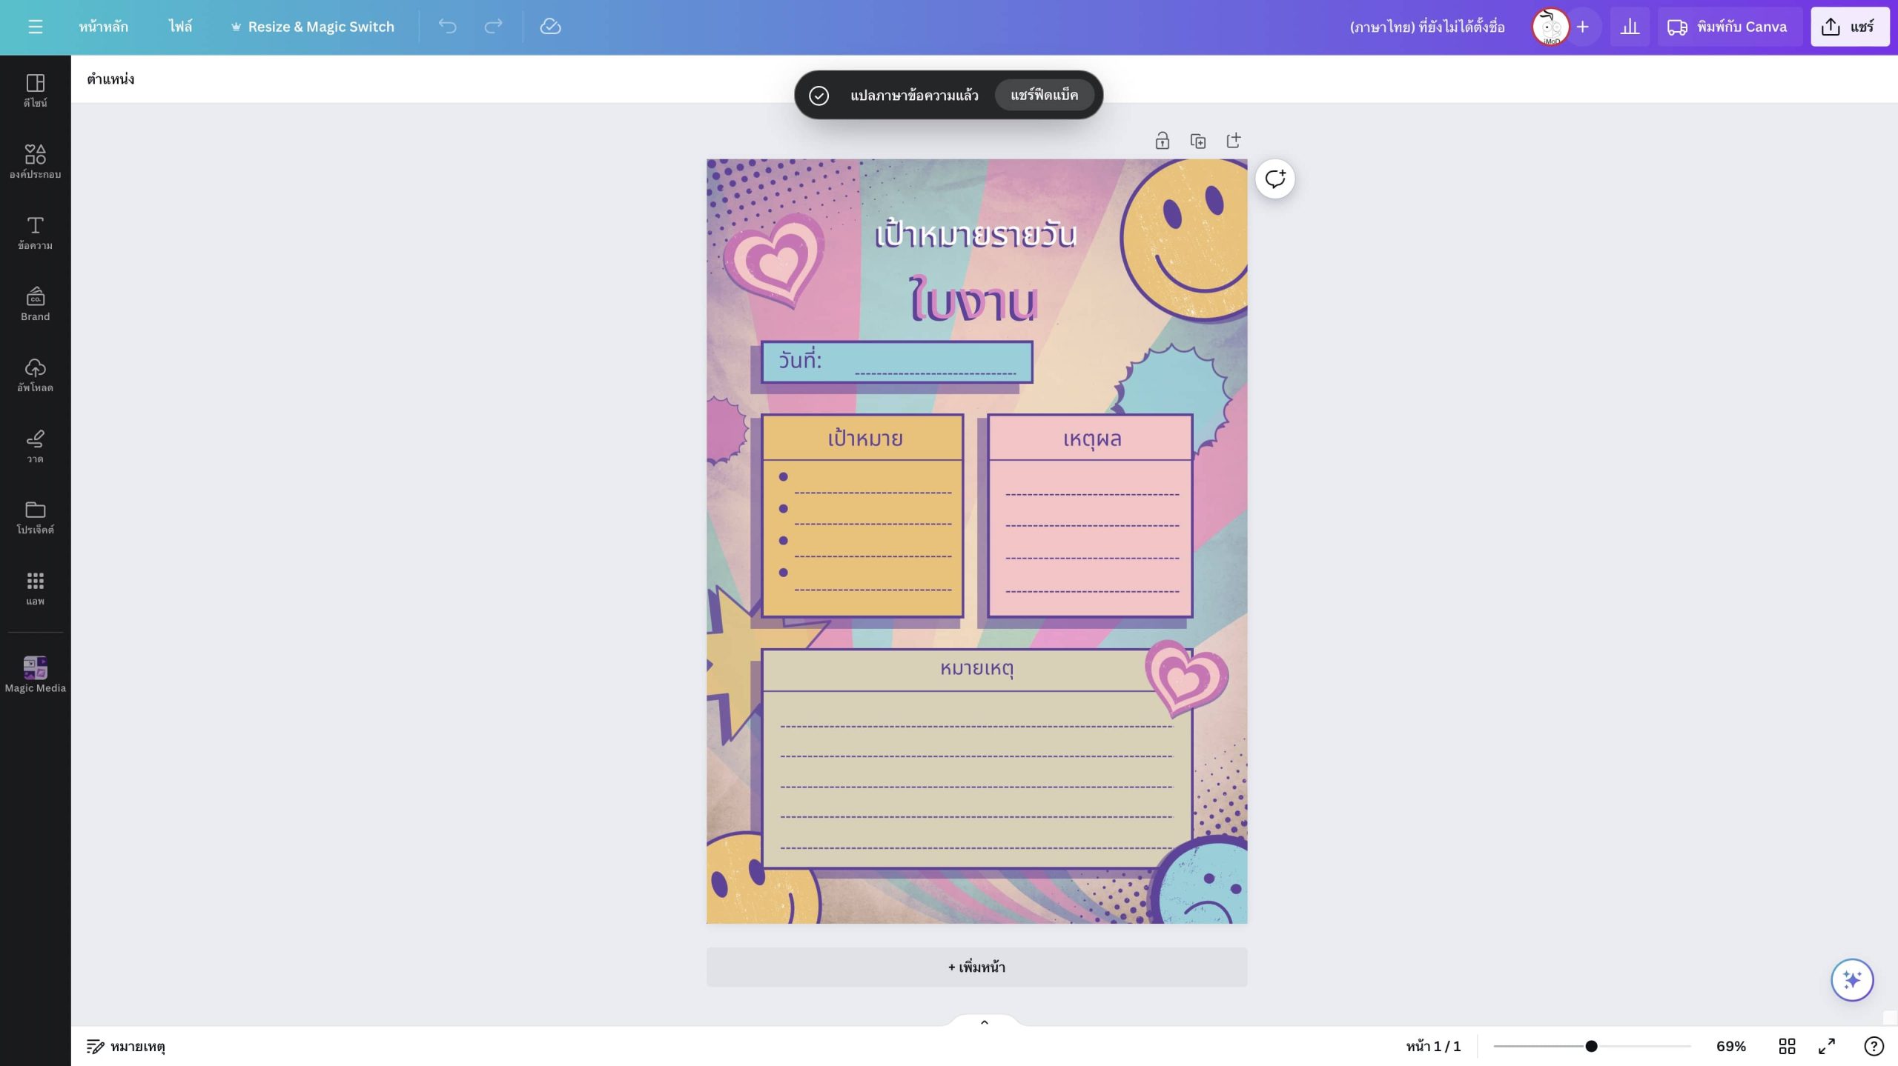Toggle the page lock icon

point(1162,141)
